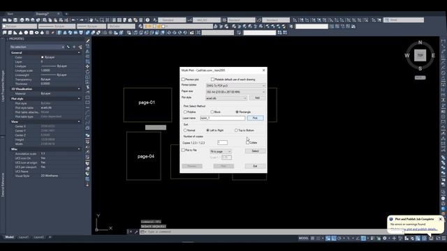Click the number of copies field

tap(222, 142)
